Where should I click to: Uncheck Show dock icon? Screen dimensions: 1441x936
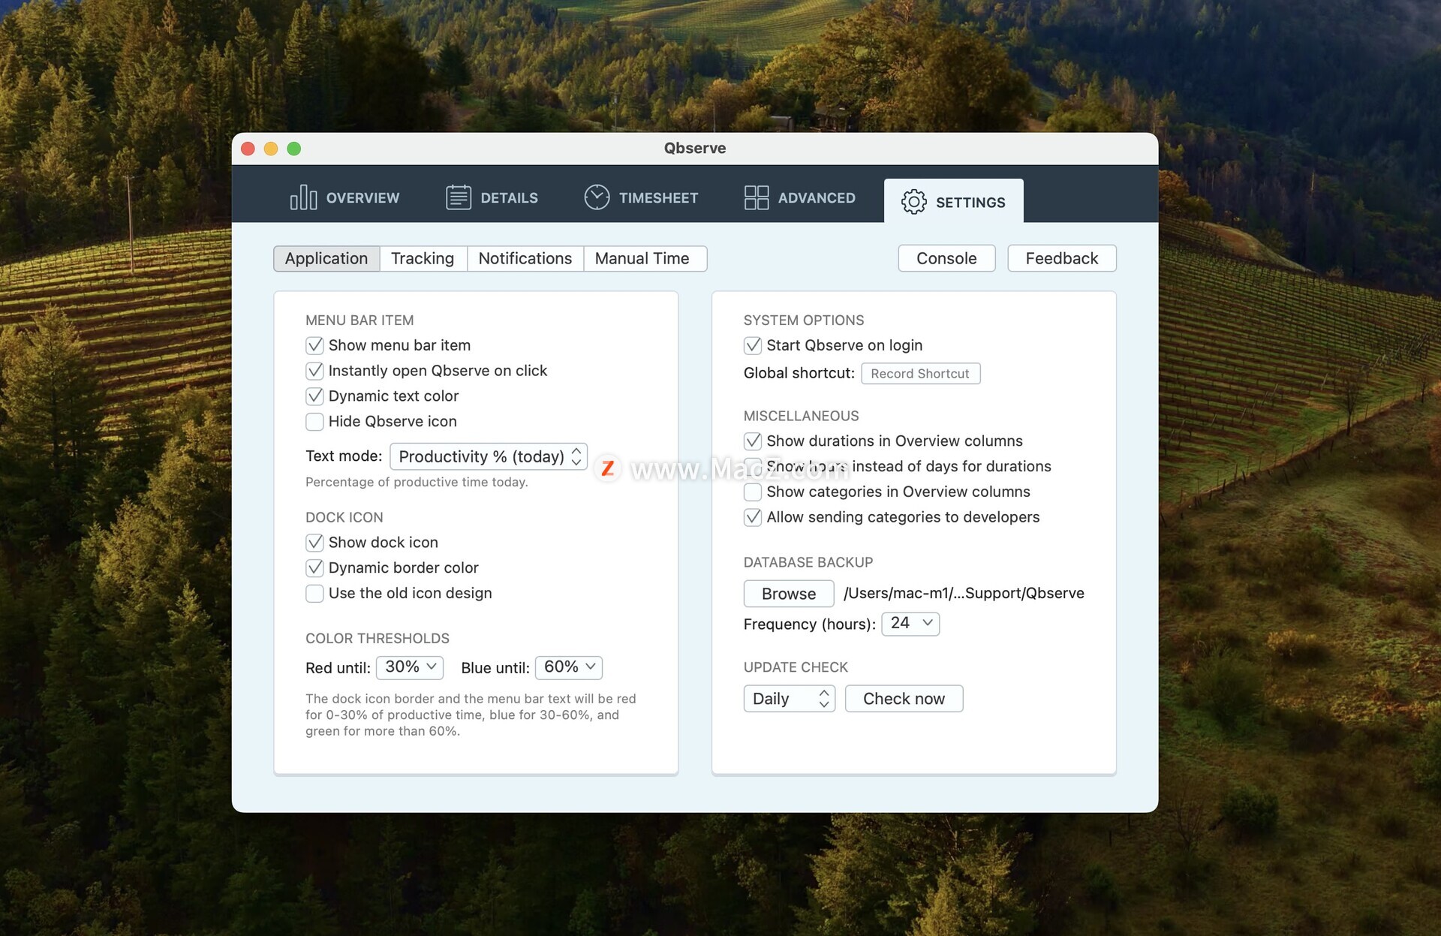click(x=314, y=543)
